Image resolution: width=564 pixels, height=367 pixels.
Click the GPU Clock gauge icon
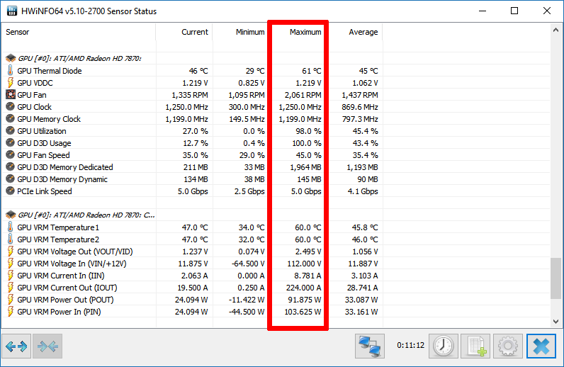pyautogui.click(x=11, y=106)
